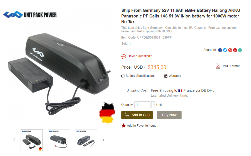Share product on Facebook icon
This screenshot has height=156, width=251.
tap(220, 50)
